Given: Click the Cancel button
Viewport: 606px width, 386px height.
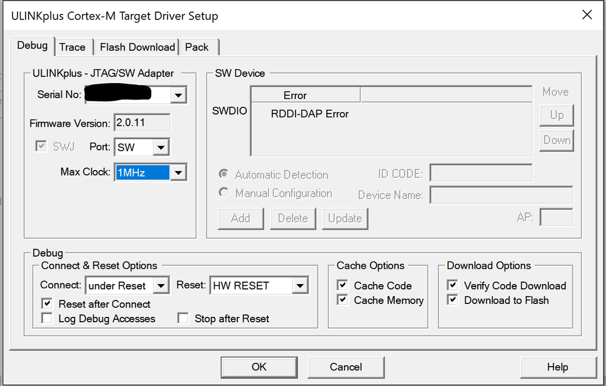Looking at the screenshot, I should tap(346, 367).
